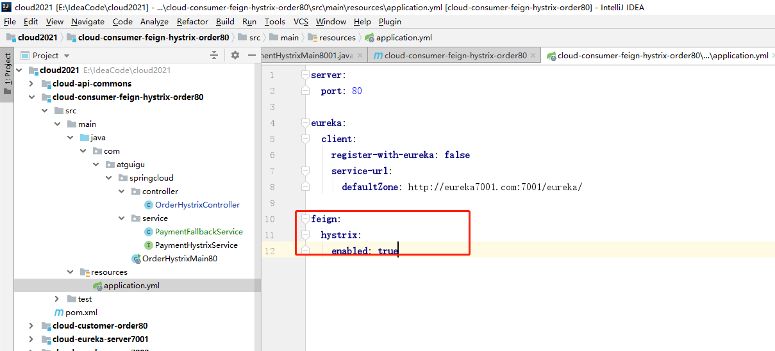Expand the test folder node
The width and height of the screenshot is (775, 351).
coord(57,299)
